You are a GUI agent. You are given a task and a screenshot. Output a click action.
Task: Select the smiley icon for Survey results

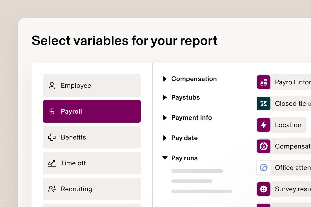(x=263, y=189)
